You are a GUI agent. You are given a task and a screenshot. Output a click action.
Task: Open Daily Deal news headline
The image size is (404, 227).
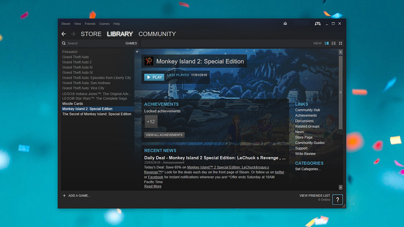pos(215,158)
